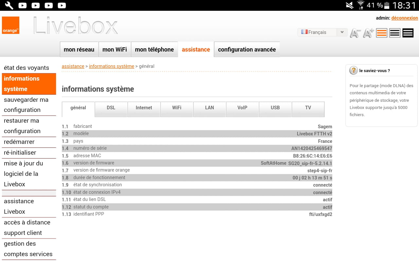Switch to the LAN tab

click(x=209, y=109)
